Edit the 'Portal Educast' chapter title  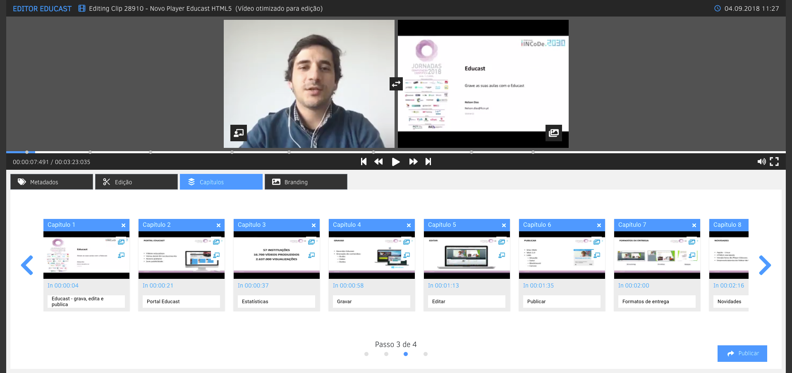click(181, 302)
